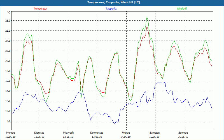
Task: Click the Samstag day label
Action: click(155, 133)
